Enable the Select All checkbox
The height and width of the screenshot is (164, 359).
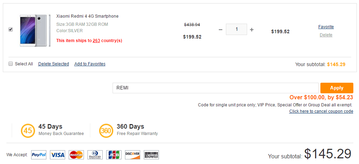tap(11, 64)
